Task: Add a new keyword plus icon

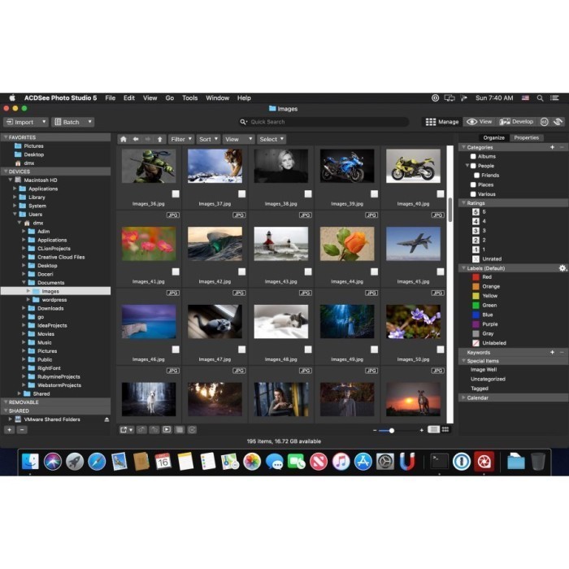Action: (552, 352)
